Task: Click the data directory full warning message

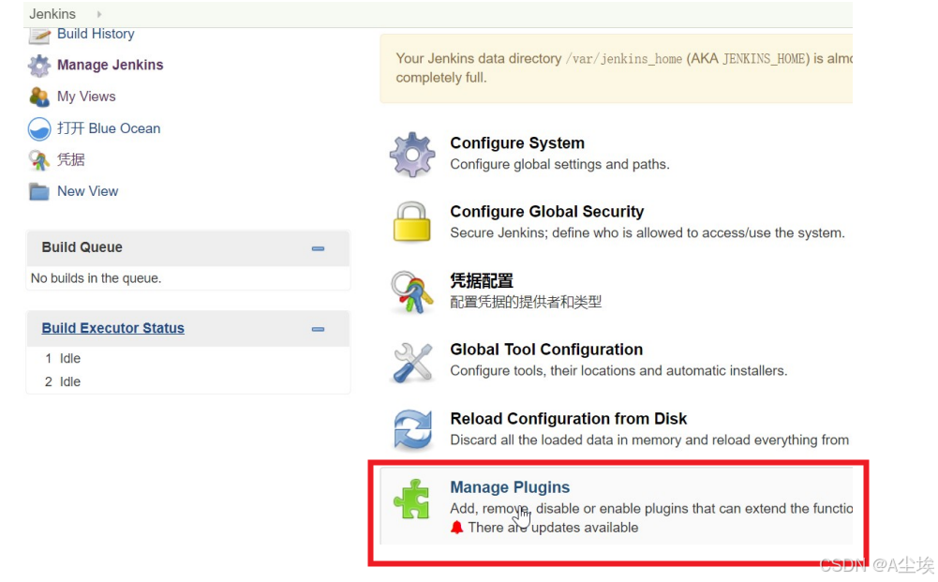Action: tap(617, 68)
